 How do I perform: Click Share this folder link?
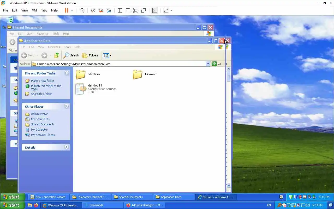(x=41, y=94)
